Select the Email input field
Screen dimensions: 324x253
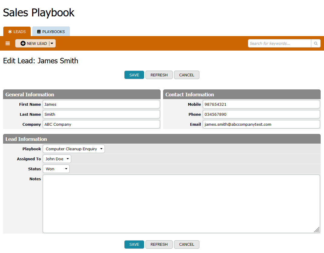[x=261, y=124]
